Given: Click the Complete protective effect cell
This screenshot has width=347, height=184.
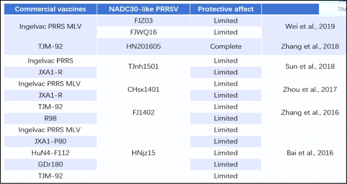Looking at the screenshot, I should pos(226,47).
